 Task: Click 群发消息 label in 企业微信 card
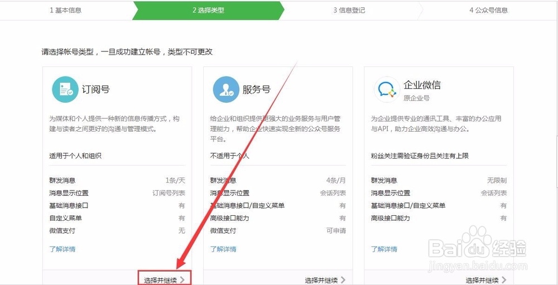click(384, 180)
